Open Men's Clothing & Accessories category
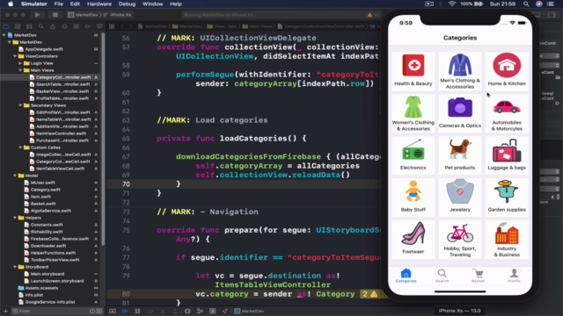 pos(460,70)
